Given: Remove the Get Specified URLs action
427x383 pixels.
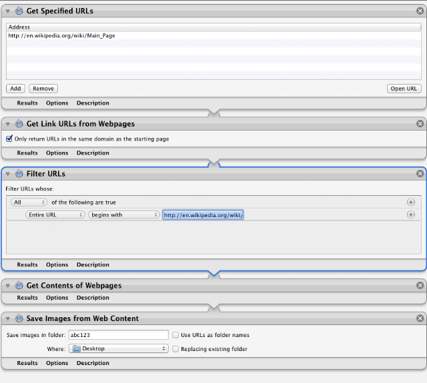Looking at the screenshot, I should pyautogui.click(x=420, y=11).
